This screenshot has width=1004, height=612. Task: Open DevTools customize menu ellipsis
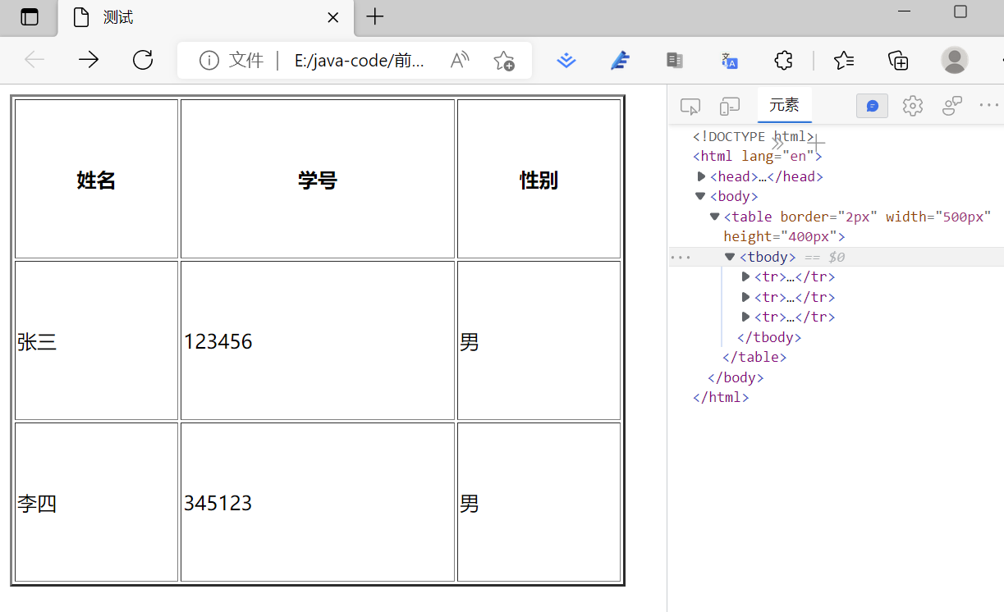[x=989, y=105]
